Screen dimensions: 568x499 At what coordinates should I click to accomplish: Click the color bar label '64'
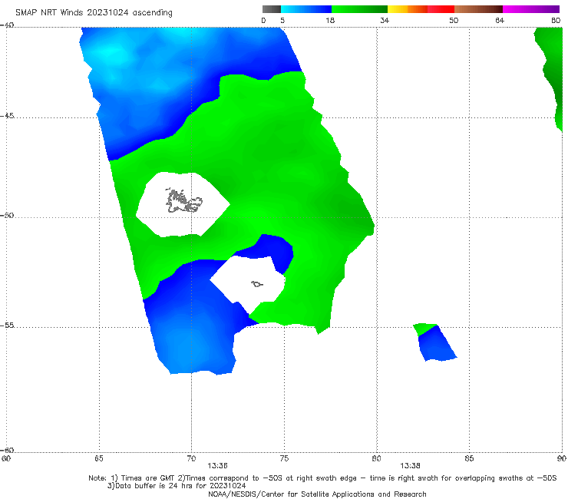click(500, 20)
